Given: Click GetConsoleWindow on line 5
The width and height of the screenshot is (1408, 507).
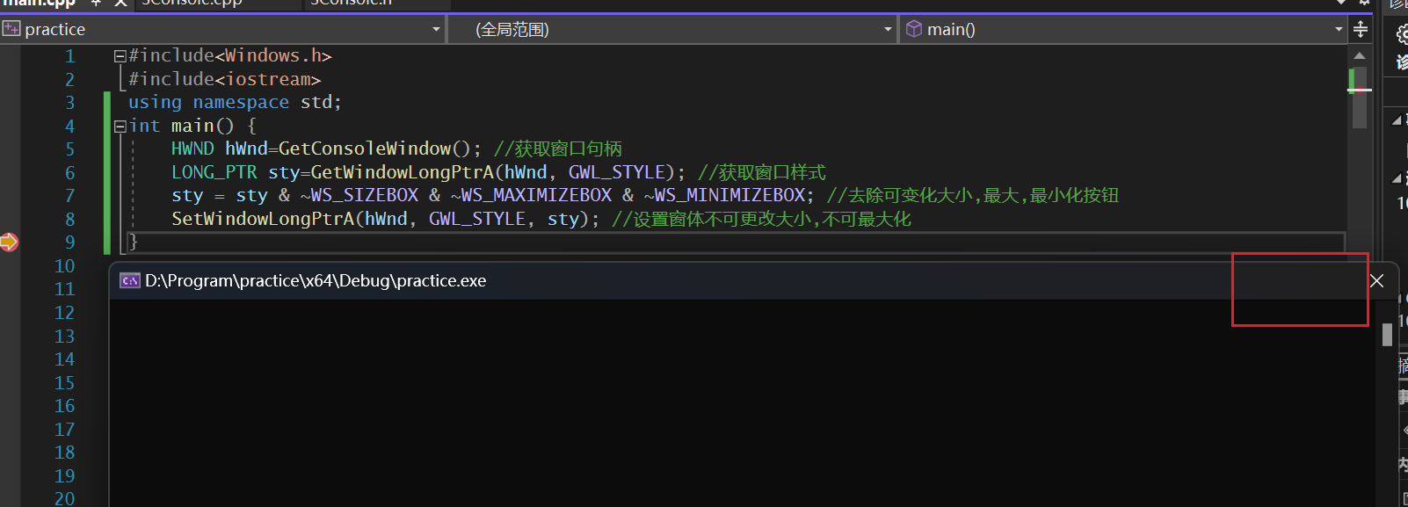Looking at the screenshot, I should (365, 148).
